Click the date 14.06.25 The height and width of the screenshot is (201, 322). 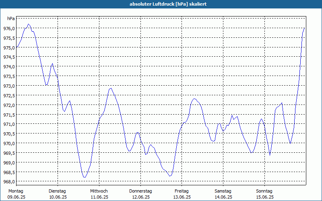[x=223, y=197]
